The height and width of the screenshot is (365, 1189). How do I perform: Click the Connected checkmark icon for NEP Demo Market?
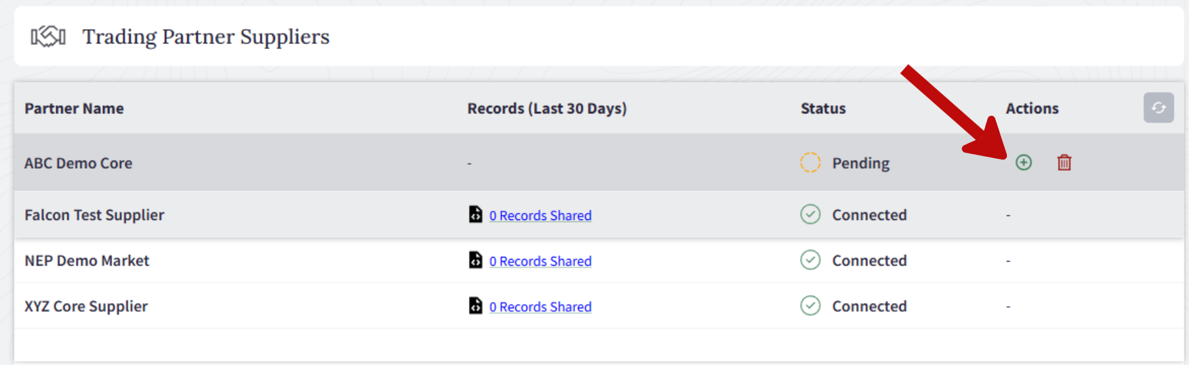(810, 260)
